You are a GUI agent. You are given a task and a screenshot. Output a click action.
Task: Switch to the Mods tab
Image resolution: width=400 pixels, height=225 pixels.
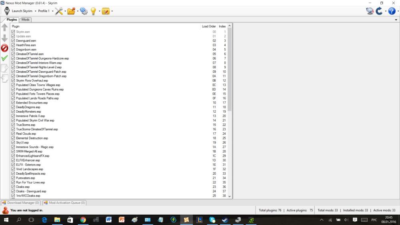[25, 20]
